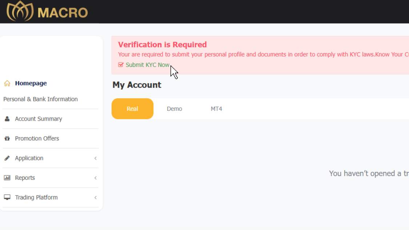The width and height of the screenshot is (409, 230).
Task: Go to the Homepage menu item
Action: click(31, 83)
